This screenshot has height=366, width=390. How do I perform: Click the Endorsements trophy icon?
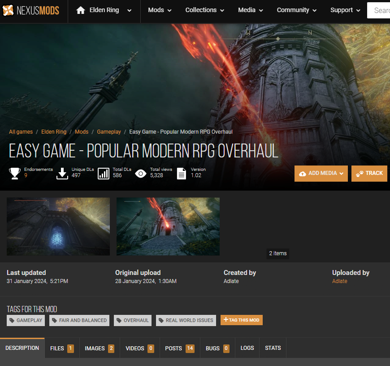(x=15, y=174)
